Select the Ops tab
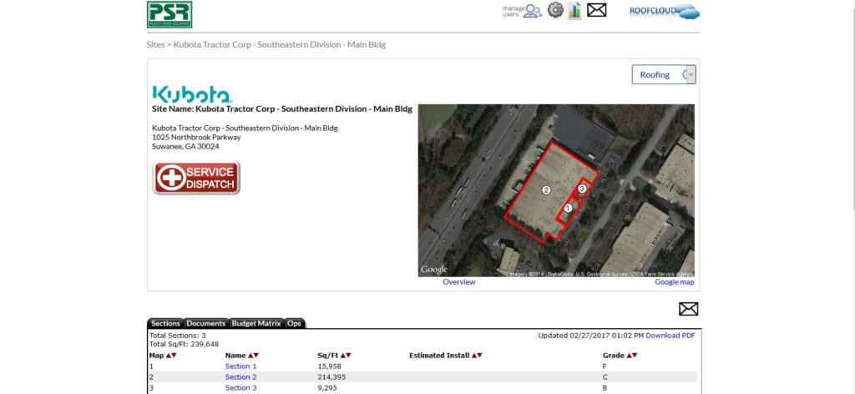Viewport: 855px width, 394px height. pyautogui.click(x=294, y=324)
